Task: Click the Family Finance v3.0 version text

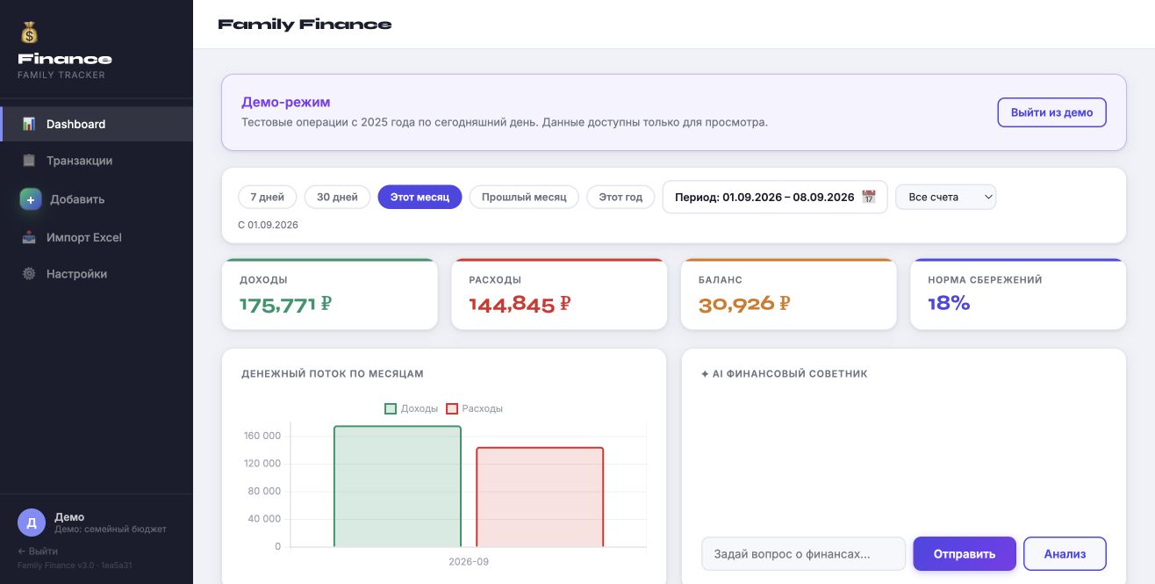Action: tap(75, 566)
